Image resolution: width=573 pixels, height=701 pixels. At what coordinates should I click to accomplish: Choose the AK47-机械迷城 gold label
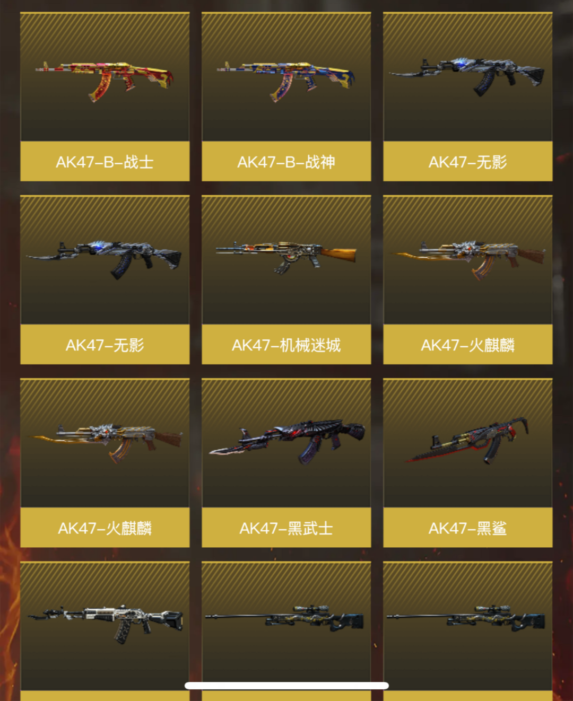point(286,345)
